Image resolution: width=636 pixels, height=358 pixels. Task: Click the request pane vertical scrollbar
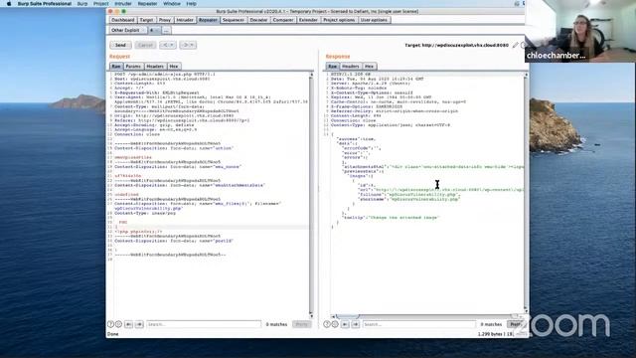[311, 195]
